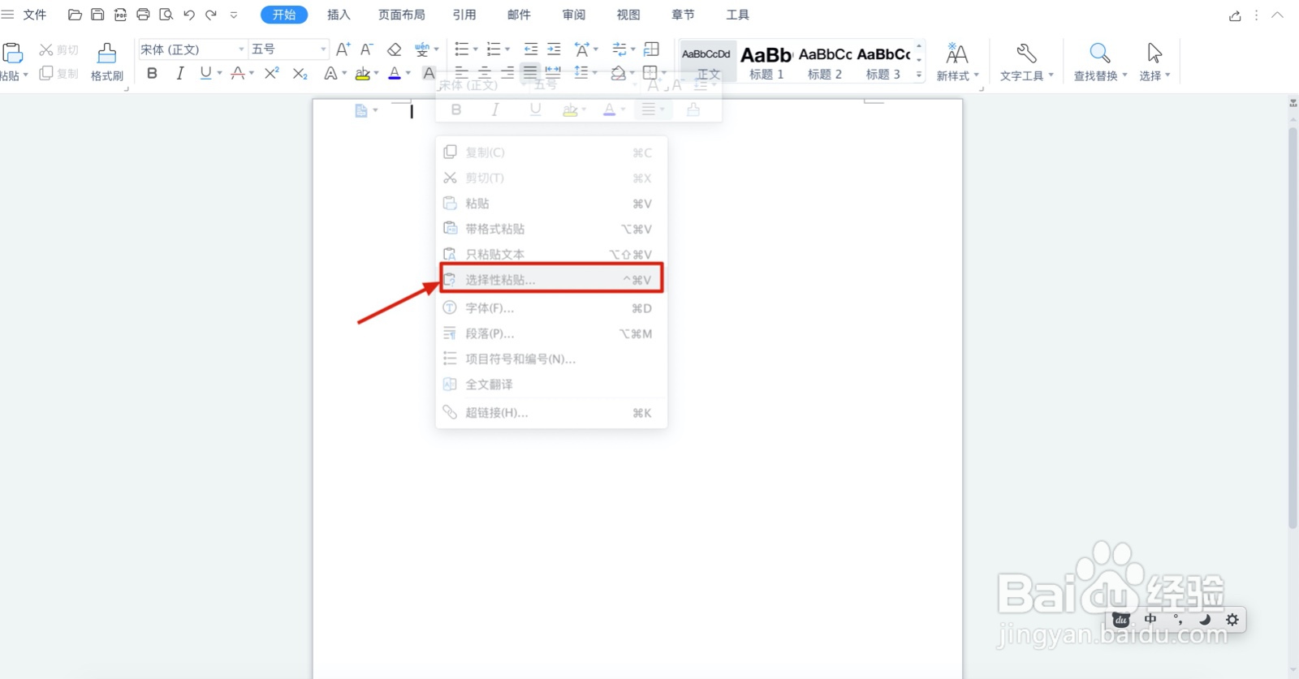This screenshot has height=679, width=1299.
Task: Open the 视图 tab
Action: tap(628, 15)
